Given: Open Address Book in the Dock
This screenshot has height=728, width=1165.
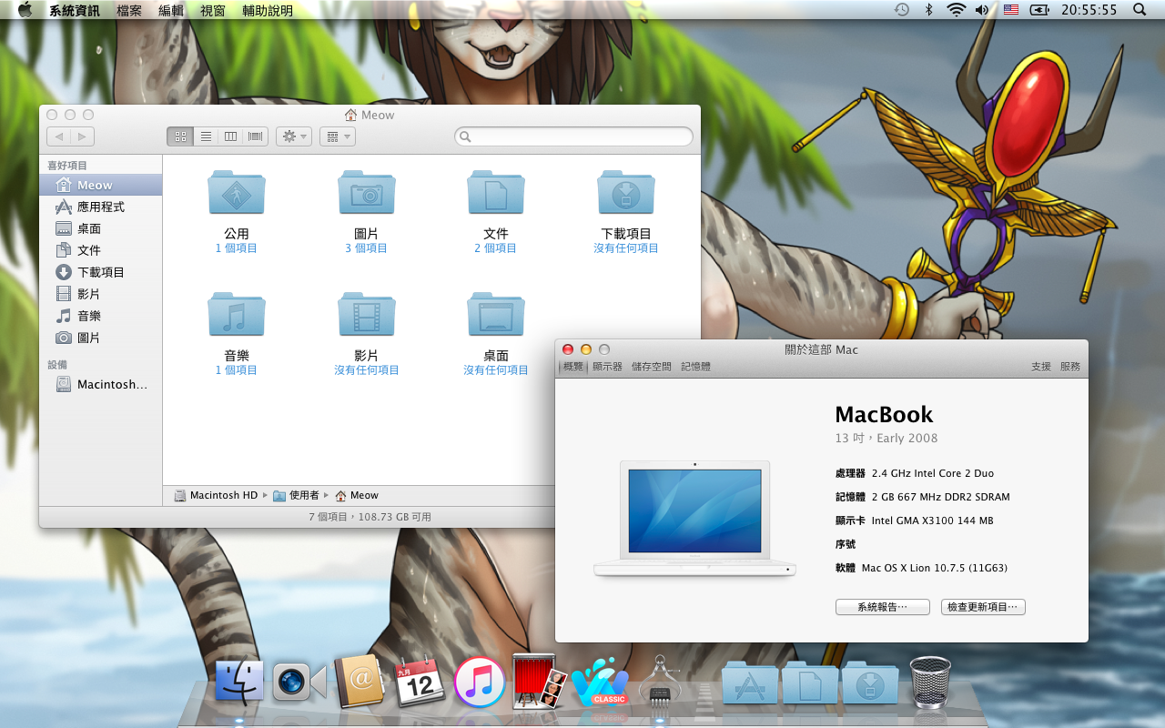Looking at the screenshot, I should (359, 682).
